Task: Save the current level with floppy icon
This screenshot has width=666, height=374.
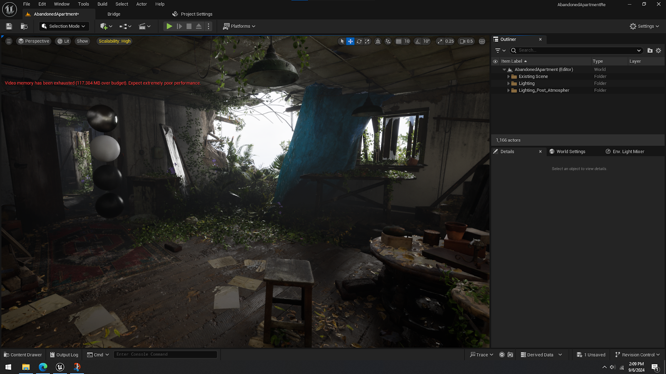Action: pos(9,26)
